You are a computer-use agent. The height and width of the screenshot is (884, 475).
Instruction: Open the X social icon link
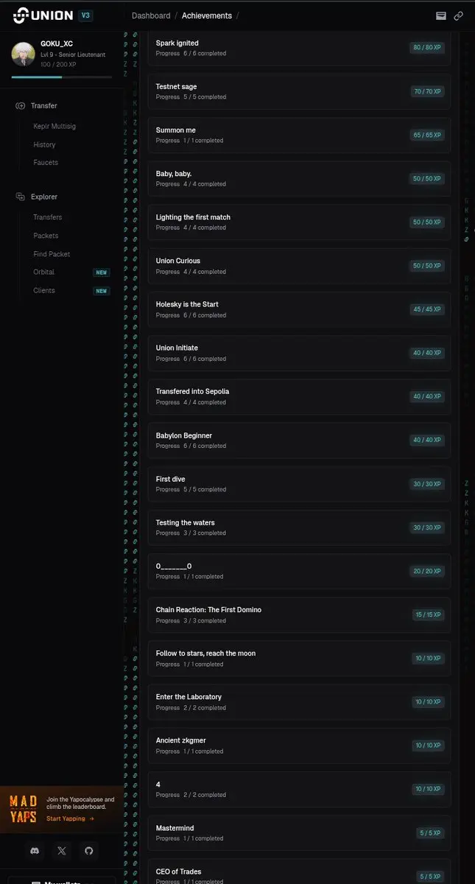62,850
